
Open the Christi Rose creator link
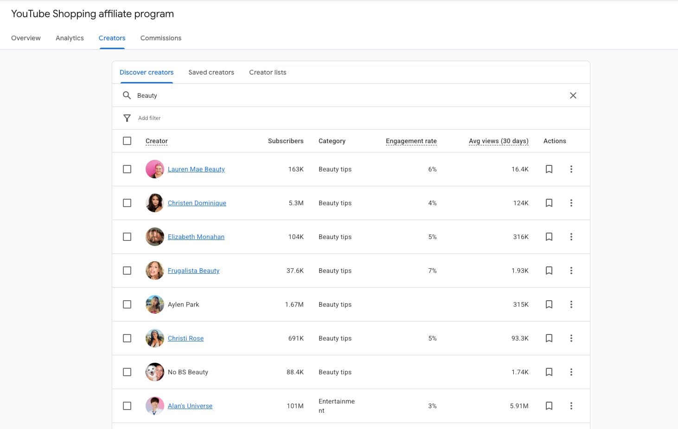185,338
